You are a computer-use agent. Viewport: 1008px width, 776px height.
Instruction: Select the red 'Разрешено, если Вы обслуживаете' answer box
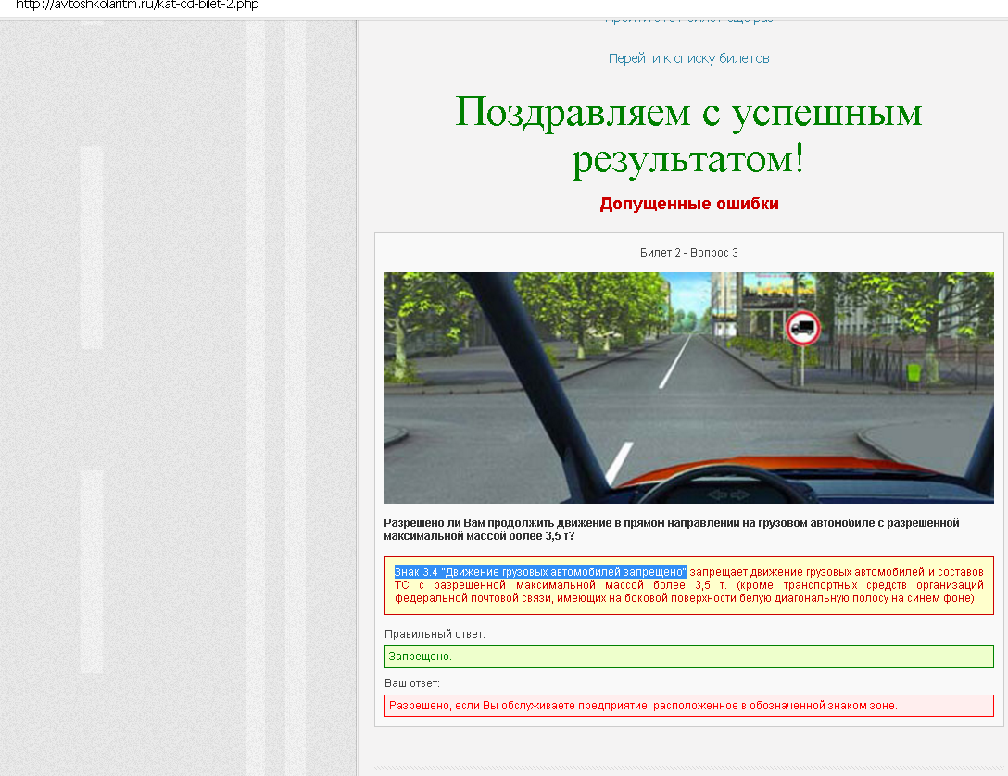(688, 706)
